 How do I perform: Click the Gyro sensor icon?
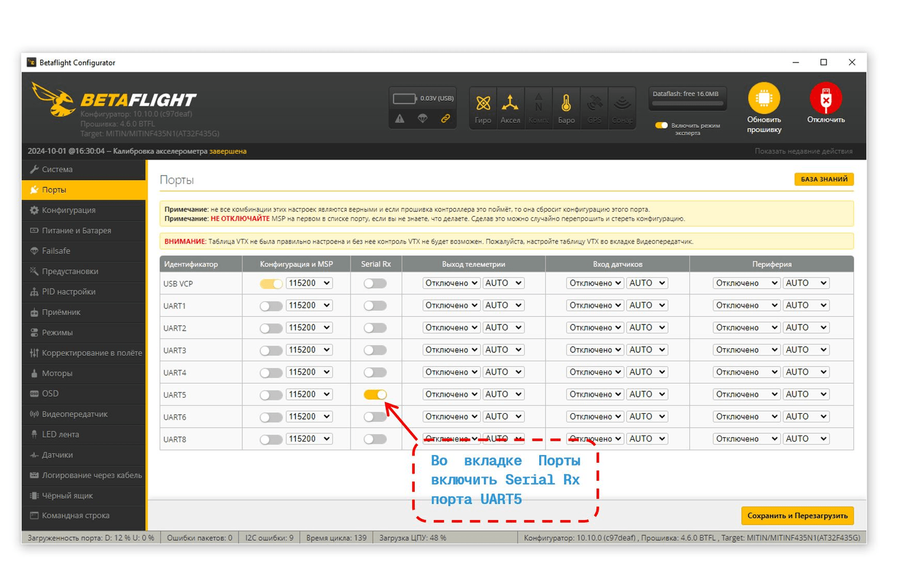(483, 103)
